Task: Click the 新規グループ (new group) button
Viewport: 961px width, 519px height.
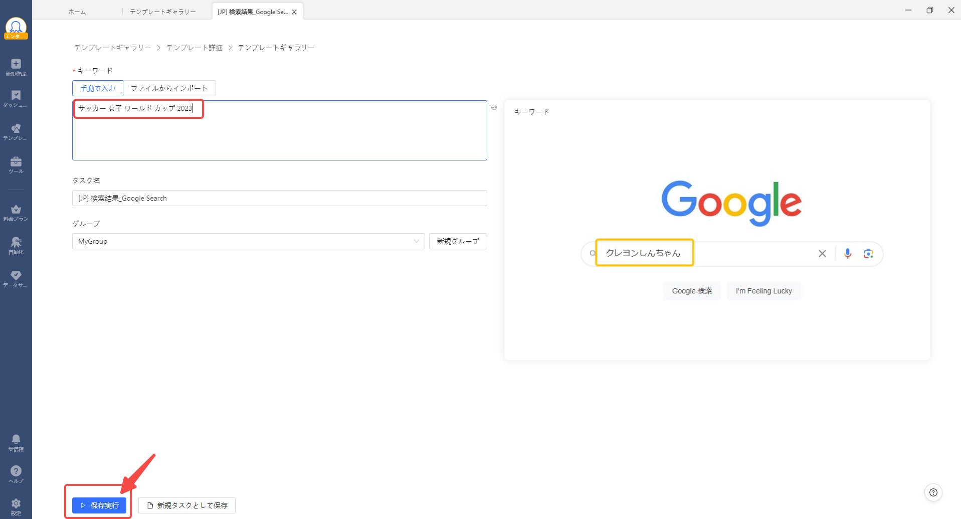Action: tap(458, 241)
